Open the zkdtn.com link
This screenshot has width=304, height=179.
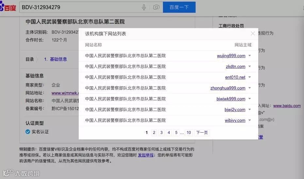(235, 67)
